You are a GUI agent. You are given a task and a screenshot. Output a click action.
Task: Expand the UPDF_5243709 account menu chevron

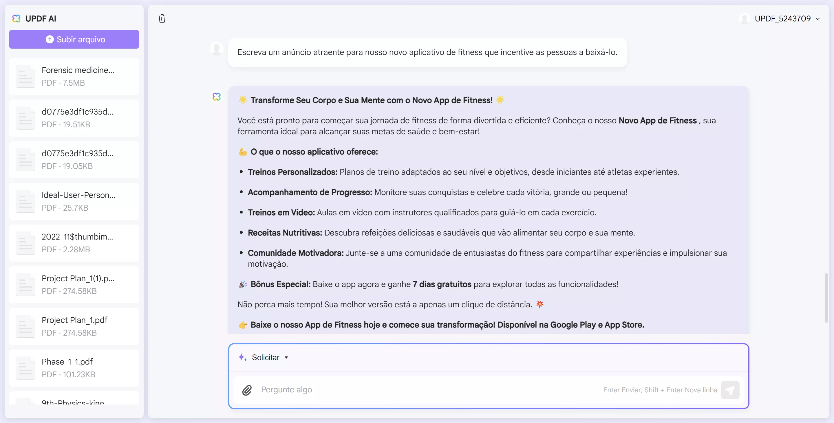(818, 19)
